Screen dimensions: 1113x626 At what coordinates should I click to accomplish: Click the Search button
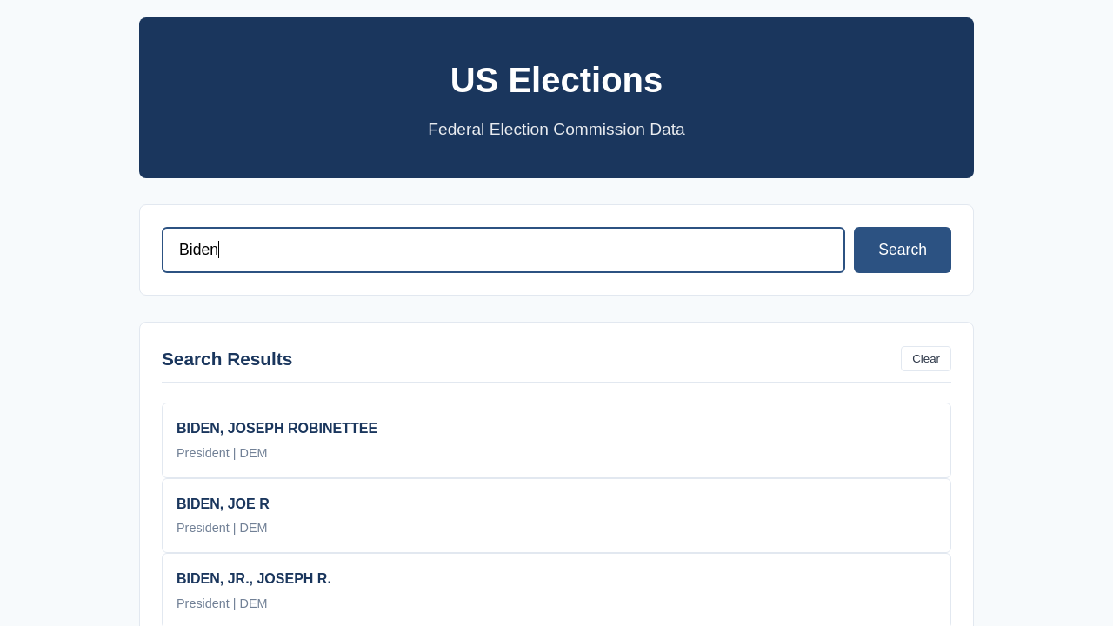pos(902,250)
